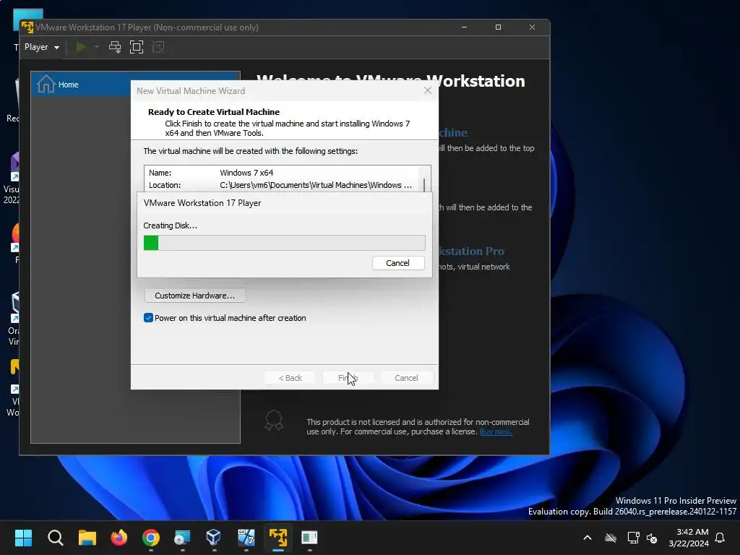740x555 pixels.
Task: Open the taskbar app icon with number 7
Action: coord(246,538)
